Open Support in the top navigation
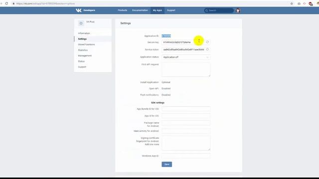The height and width of the screenshot is (179, 319). pyautogui.click(x=171, y=10)
